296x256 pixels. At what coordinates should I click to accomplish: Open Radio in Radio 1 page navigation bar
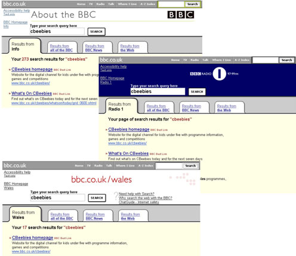195,60
